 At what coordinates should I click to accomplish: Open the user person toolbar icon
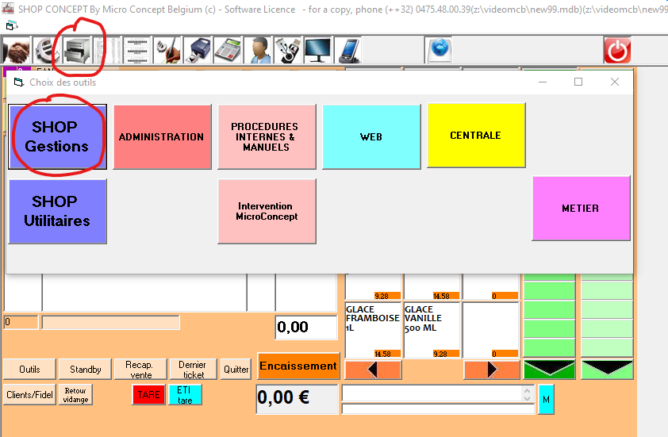click(x=258, y=50)
